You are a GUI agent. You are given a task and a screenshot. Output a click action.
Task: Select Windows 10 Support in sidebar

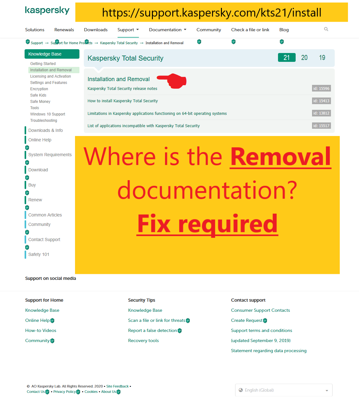tap(48, 114)
